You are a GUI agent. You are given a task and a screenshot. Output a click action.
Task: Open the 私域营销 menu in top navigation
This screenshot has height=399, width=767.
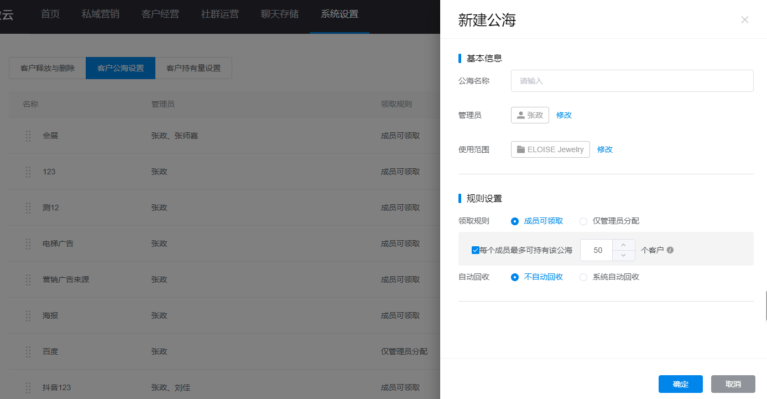[100, 14]
